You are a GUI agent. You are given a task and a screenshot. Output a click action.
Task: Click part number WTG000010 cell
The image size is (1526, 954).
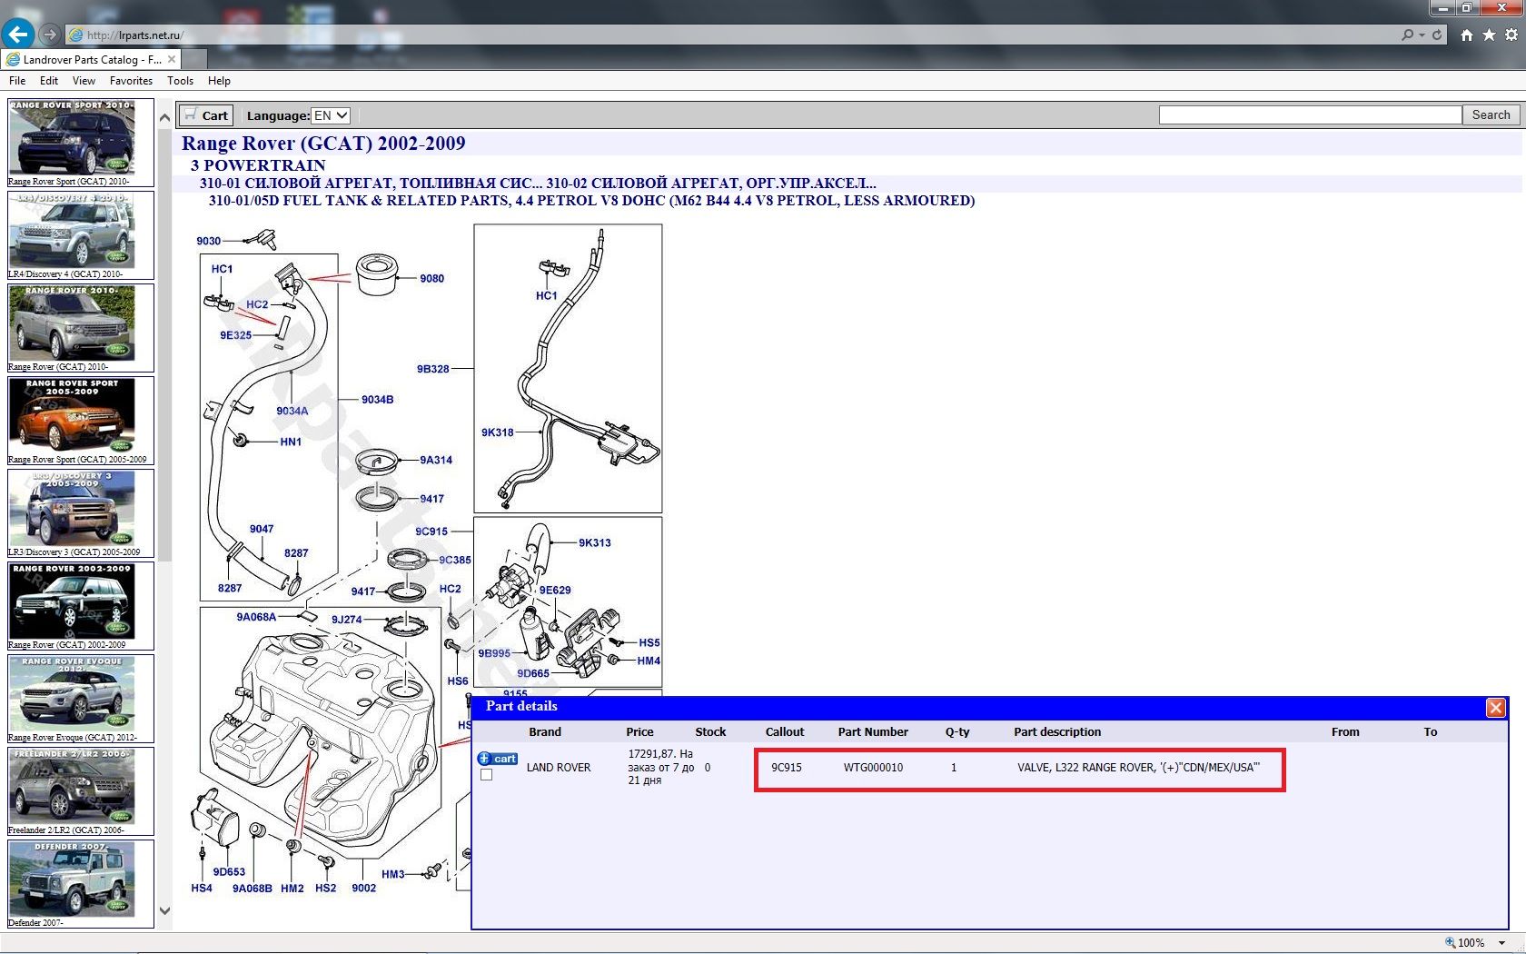point(873,768)
